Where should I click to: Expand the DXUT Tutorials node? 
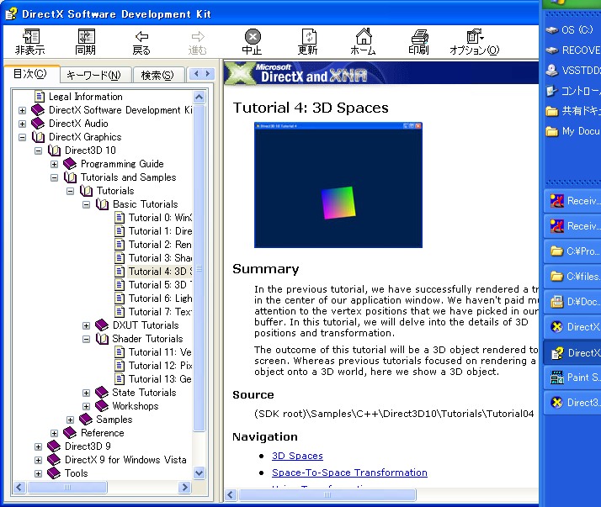click(x=87, y=325)
